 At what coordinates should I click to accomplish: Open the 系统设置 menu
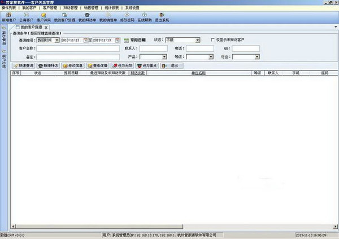pyautogui.click(x=132, y=8)
